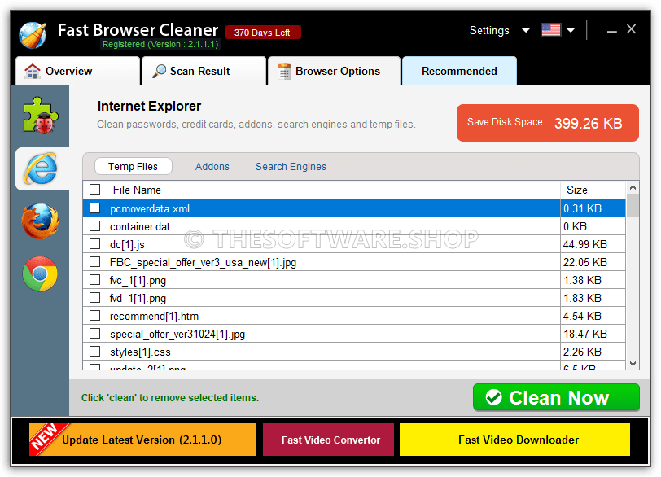
Task: Click the Registered (Version : 2.1.1.1) label
Action: [160, 44]
